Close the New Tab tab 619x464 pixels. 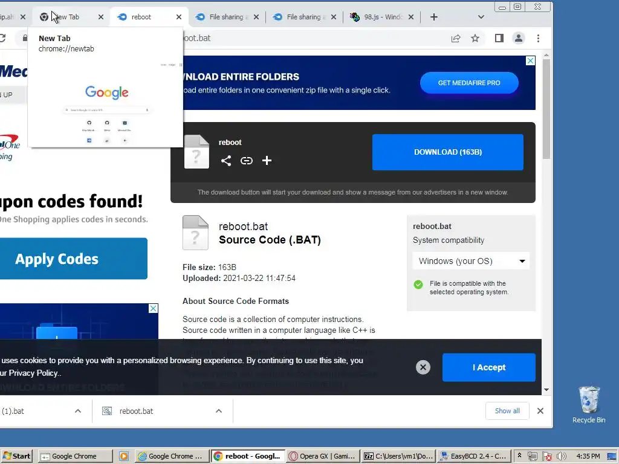[101, 17]
